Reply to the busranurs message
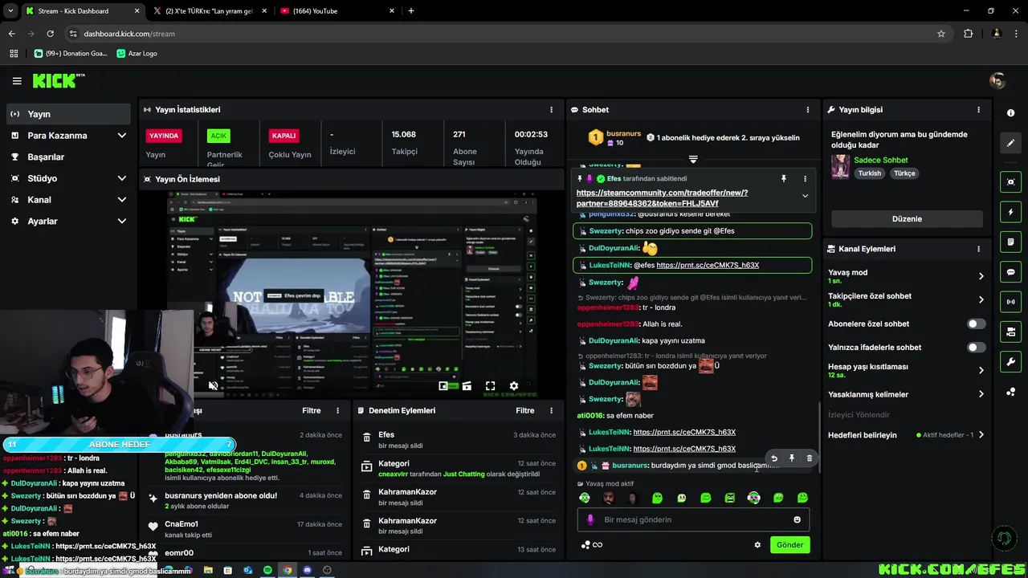 tap(774, 458)
